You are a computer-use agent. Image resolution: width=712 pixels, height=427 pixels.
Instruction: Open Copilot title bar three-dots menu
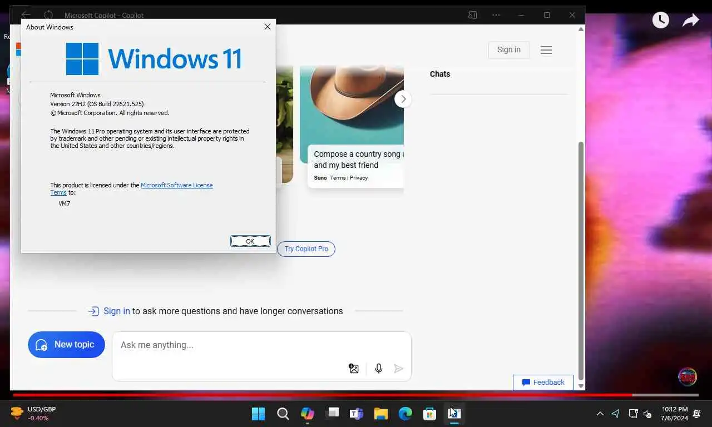[x=496, y=15]
